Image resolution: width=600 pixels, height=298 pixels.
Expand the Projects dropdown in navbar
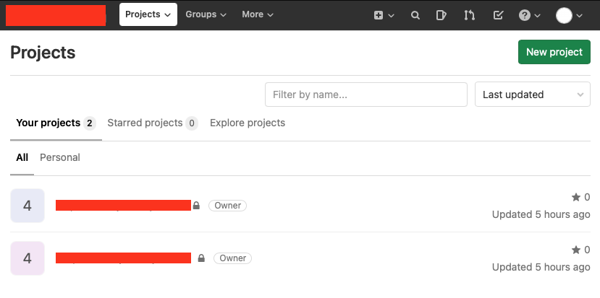(x=148, y=14)
